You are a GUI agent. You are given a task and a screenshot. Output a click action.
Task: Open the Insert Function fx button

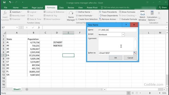coord(5,16)
